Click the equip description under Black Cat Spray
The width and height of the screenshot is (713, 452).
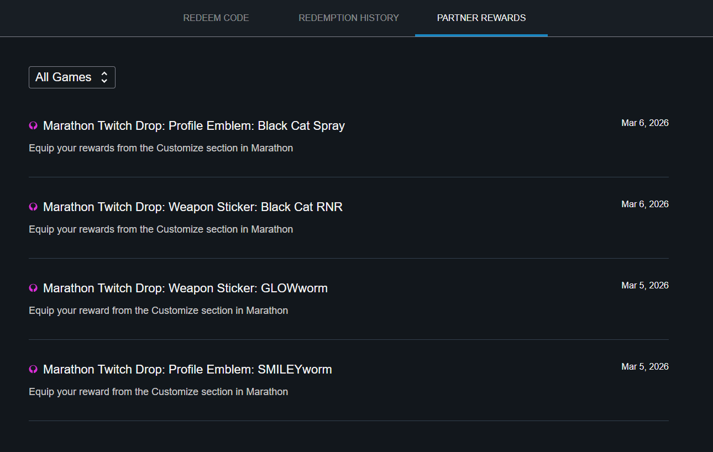click(x=161, y=148)
